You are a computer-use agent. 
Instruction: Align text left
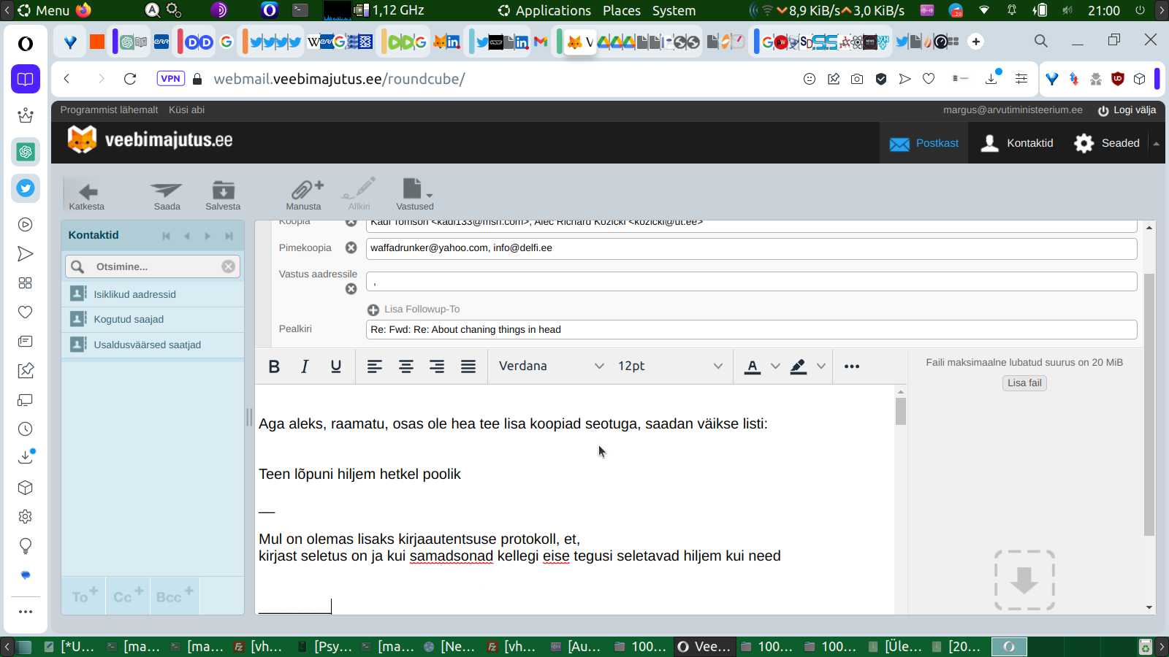375,366
